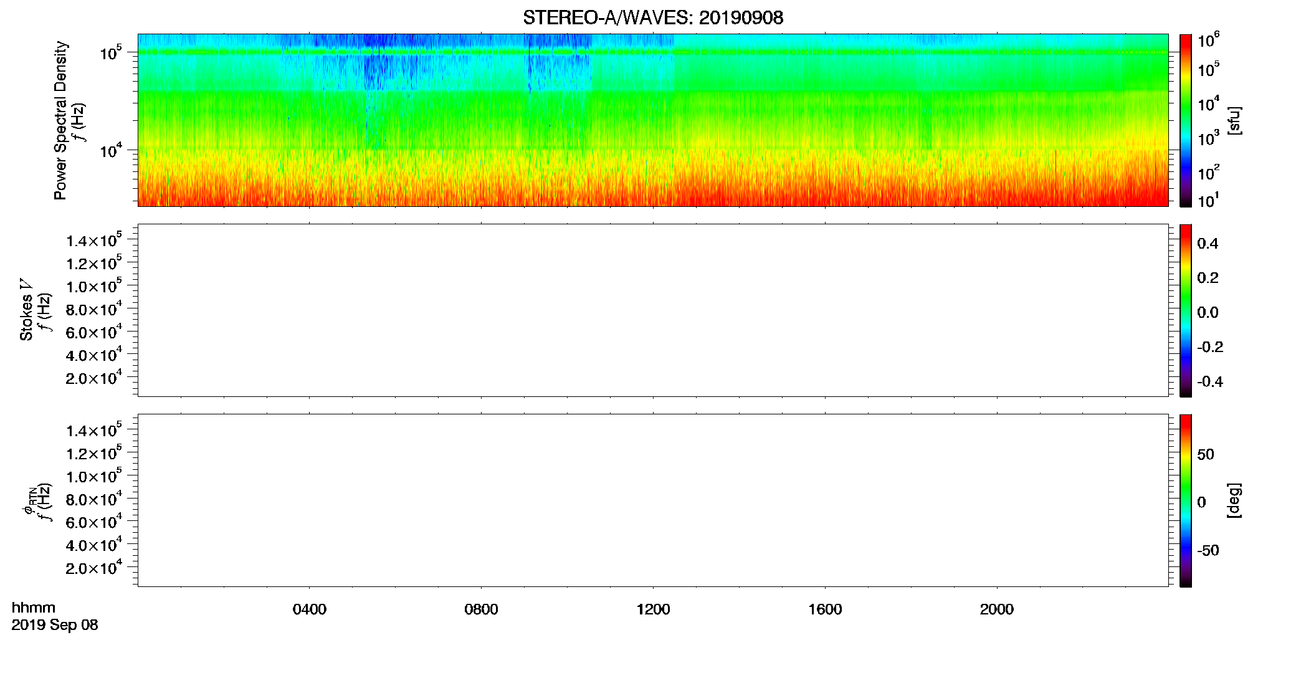Click the Stokes V axis label
Viewport: 1306px width, 673px height.
click(x=26, y=310)
